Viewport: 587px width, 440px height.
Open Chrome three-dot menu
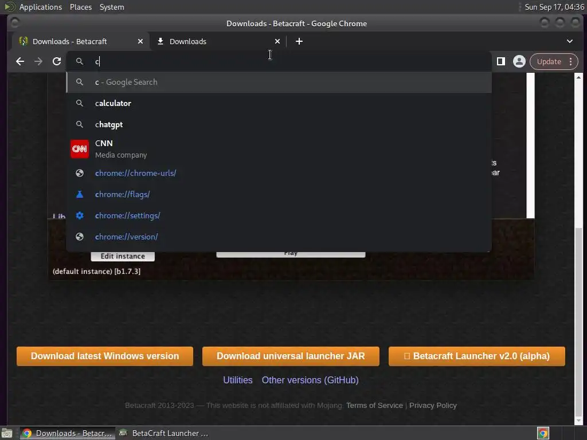(x=570, y=61)
